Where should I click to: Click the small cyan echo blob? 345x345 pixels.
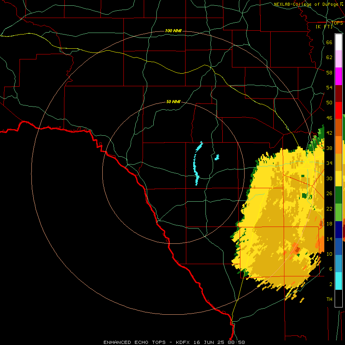click(217, 157)
